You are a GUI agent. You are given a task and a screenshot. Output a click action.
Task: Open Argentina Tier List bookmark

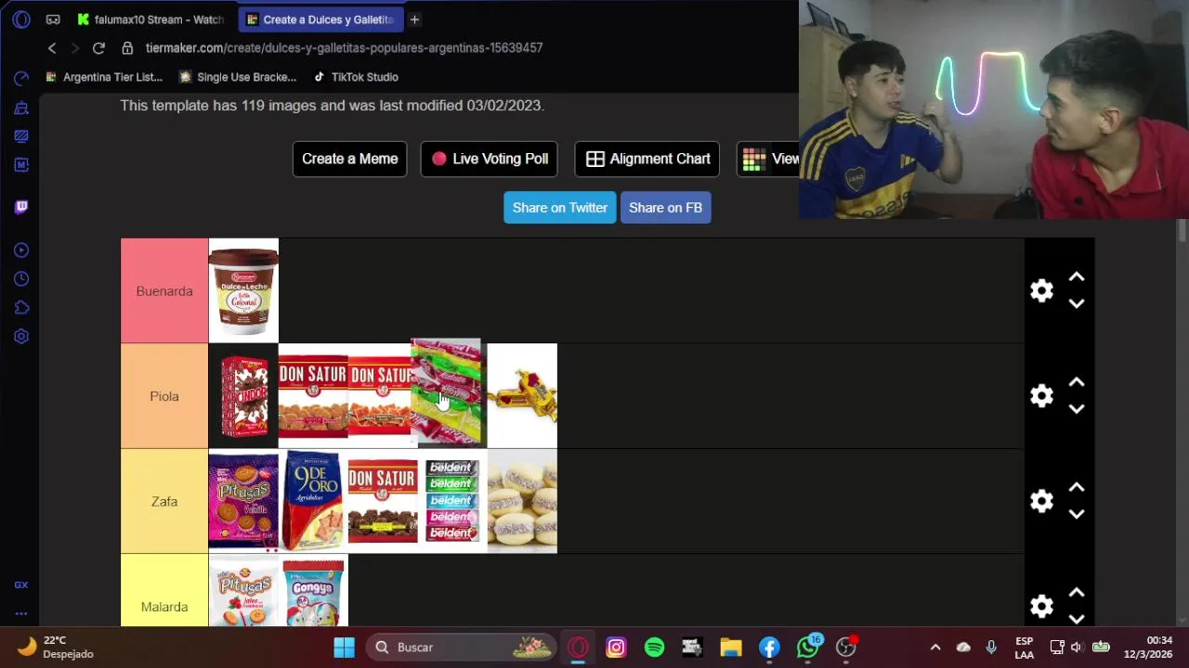[x=102, y=77]
